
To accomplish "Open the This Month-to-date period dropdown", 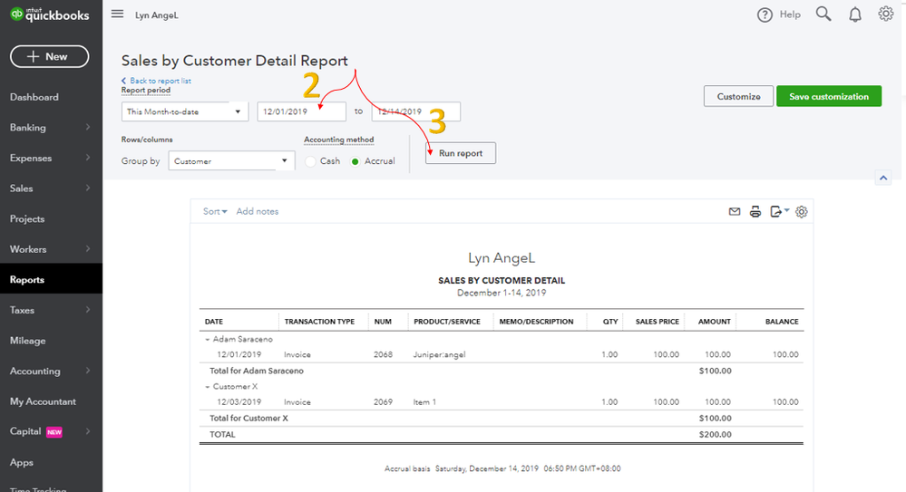I will point(185,111).
